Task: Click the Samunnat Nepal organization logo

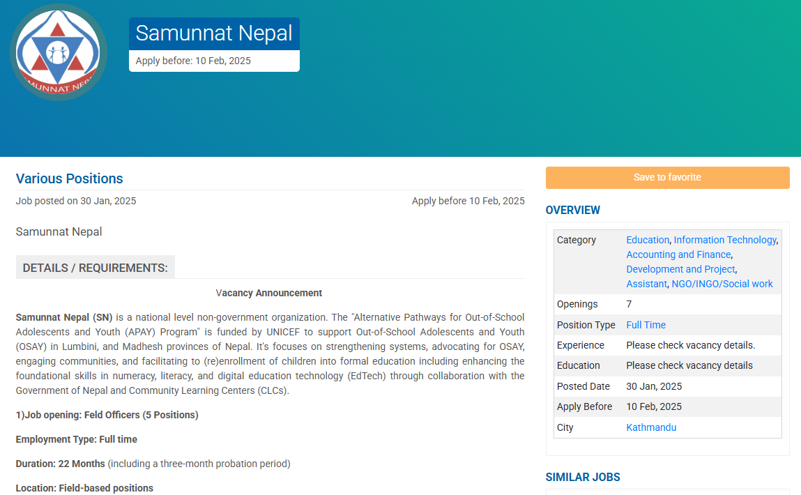Action: [x=59, y=52]
